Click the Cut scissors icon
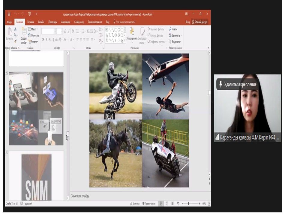The width and height of the screenshot is (288, 216). [x=15, y=29]
